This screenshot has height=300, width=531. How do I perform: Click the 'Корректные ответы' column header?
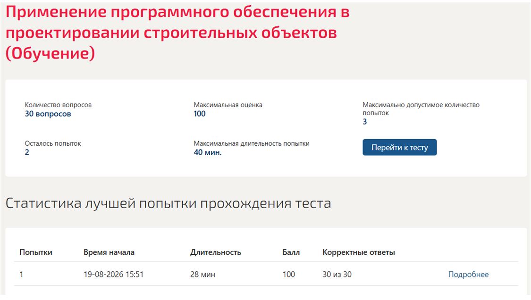[359, 252]
